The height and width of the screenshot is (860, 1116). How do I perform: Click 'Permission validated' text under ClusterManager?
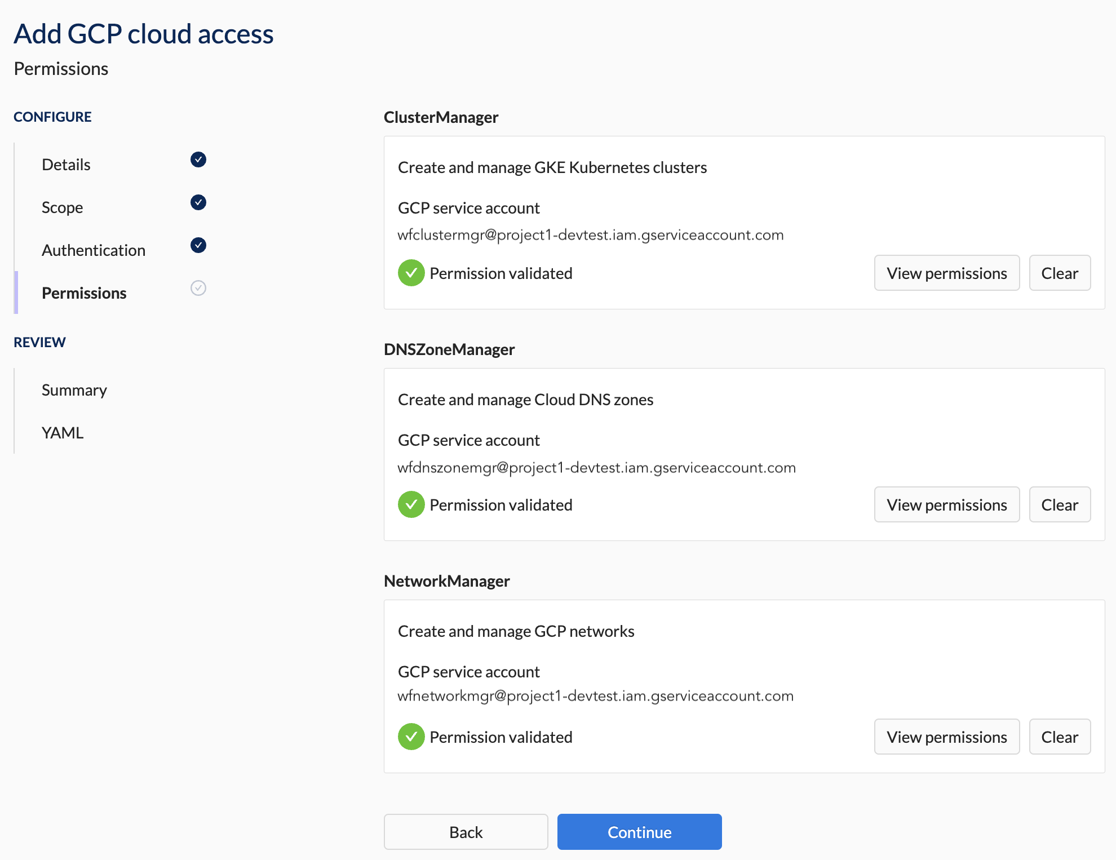501,273
